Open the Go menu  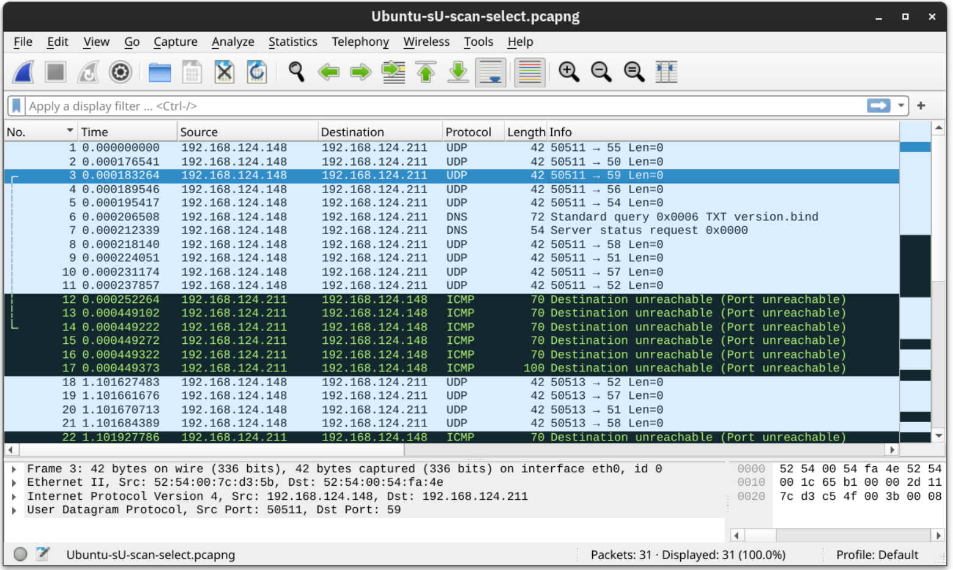(x=132, y=42)
